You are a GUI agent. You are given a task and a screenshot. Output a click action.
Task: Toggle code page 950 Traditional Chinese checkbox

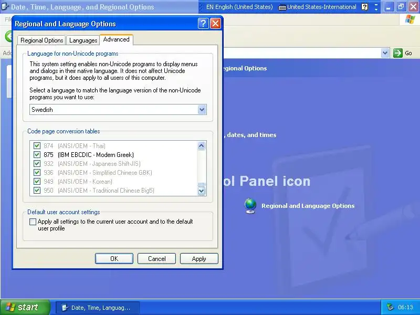(x=37, y=191)
